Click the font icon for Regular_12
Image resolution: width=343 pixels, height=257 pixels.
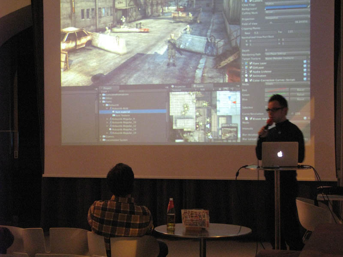point(111,126)
